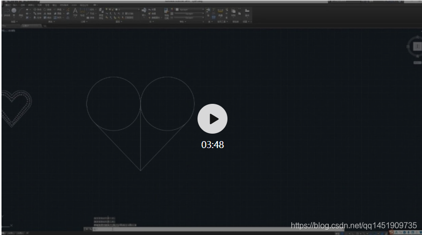Screen dimensions: 422x235
Task: Pick the Rectangle tool in Draw panel
Action: [x=27, y=9]
